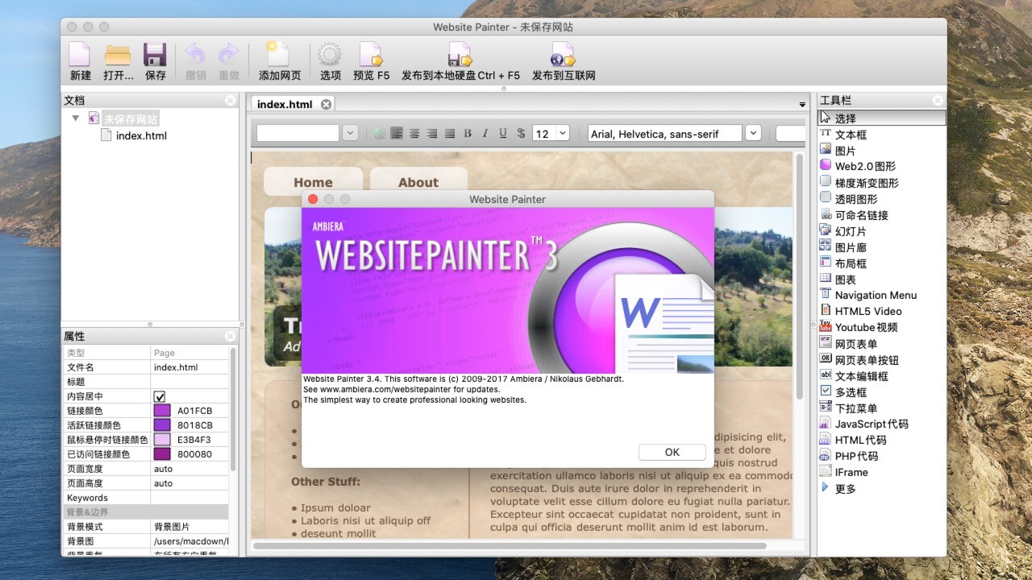Viewport: 1032px width, 580px height.
Task: Toggle strikethrough formatting S
Action: point(521,134)
